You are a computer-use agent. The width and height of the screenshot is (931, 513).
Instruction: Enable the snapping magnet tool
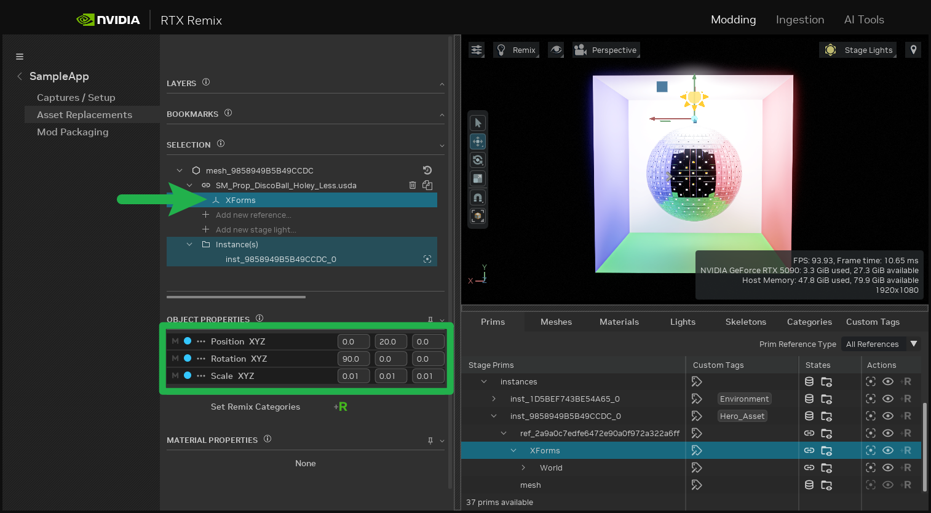point(478,197)
